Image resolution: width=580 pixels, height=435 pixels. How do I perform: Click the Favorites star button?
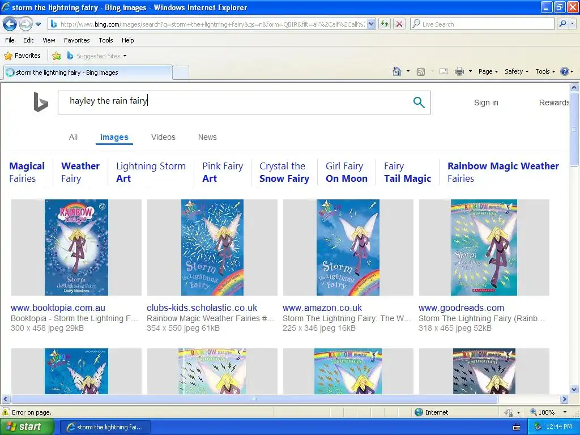[x=22, y=56]
